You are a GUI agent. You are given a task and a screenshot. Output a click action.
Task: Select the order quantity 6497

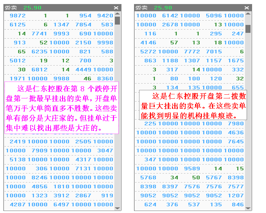(x=61, y=204)
